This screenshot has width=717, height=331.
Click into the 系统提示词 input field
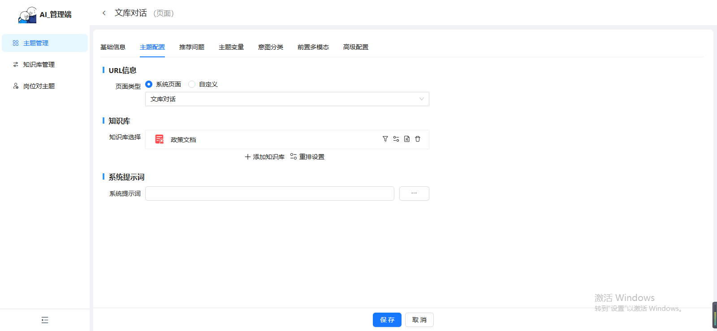click(x=269, y=193)
